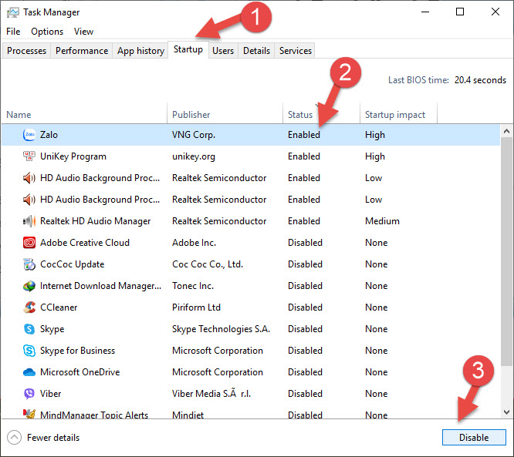The image size is (514, 457).
Task: Click the Adobe Inc. publisher cell
Action: [194, 243]
